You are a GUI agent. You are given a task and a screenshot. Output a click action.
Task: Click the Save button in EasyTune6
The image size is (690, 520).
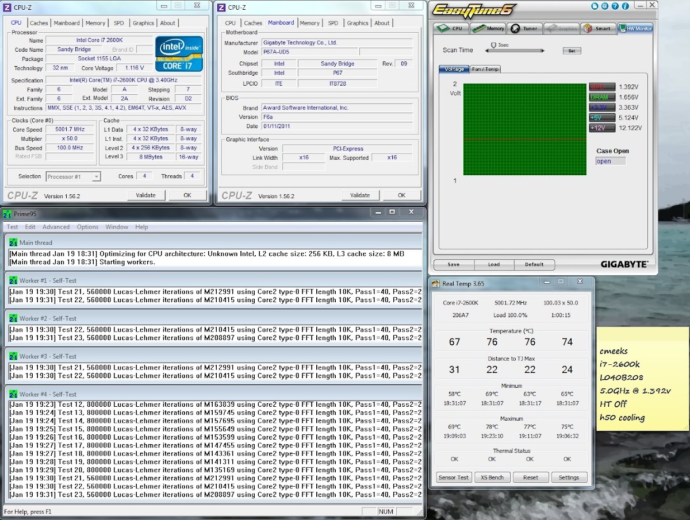tap(453, 264)
